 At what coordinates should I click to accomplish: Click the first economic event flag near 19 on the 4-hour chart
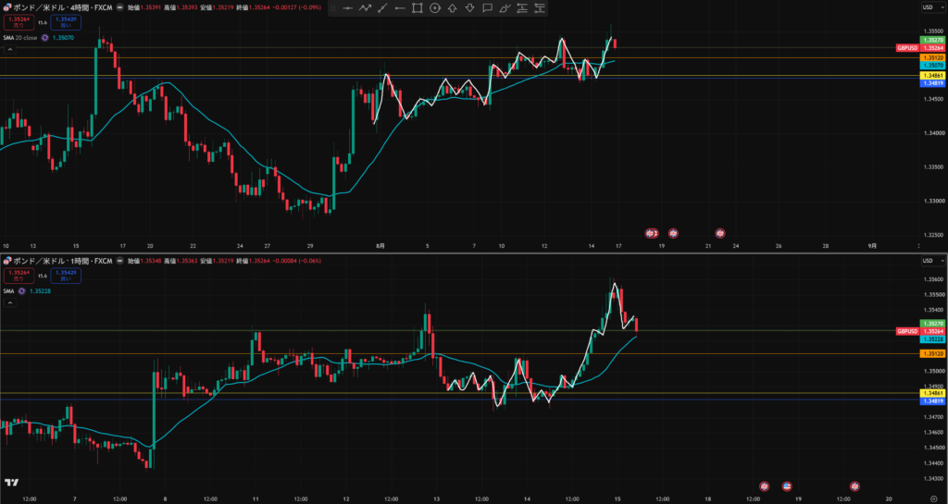[x=650, y=233]
